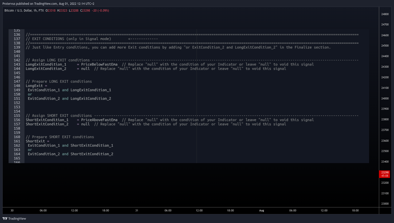Click '// EXIT CONDITIONS (only in Signal mode)' comment
This screenshot has width=394, height=223.
pyautogui.click(x=68, y=39)
